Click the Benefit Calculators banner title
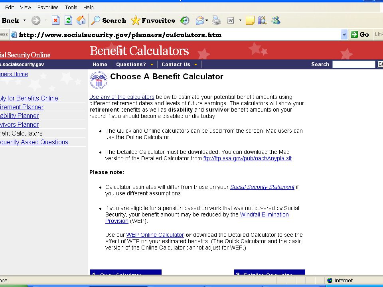Screen dimensions: 383x287 tap(139, 51)
